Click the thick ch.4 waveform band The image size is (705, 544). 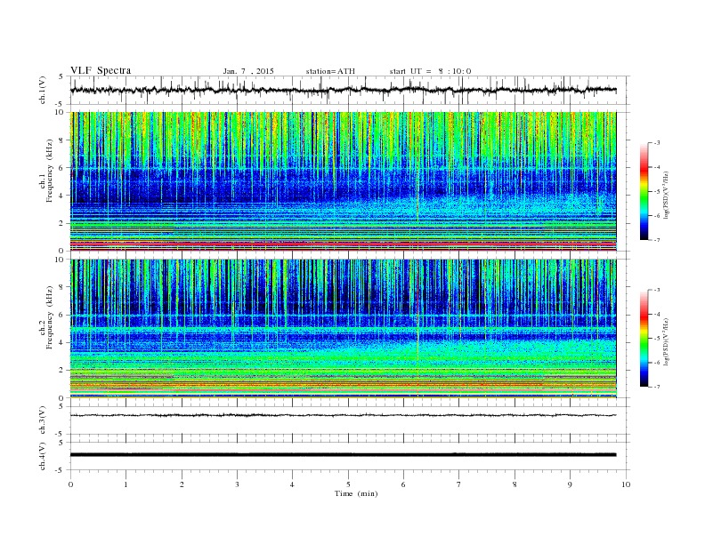[x=343, y=455]
